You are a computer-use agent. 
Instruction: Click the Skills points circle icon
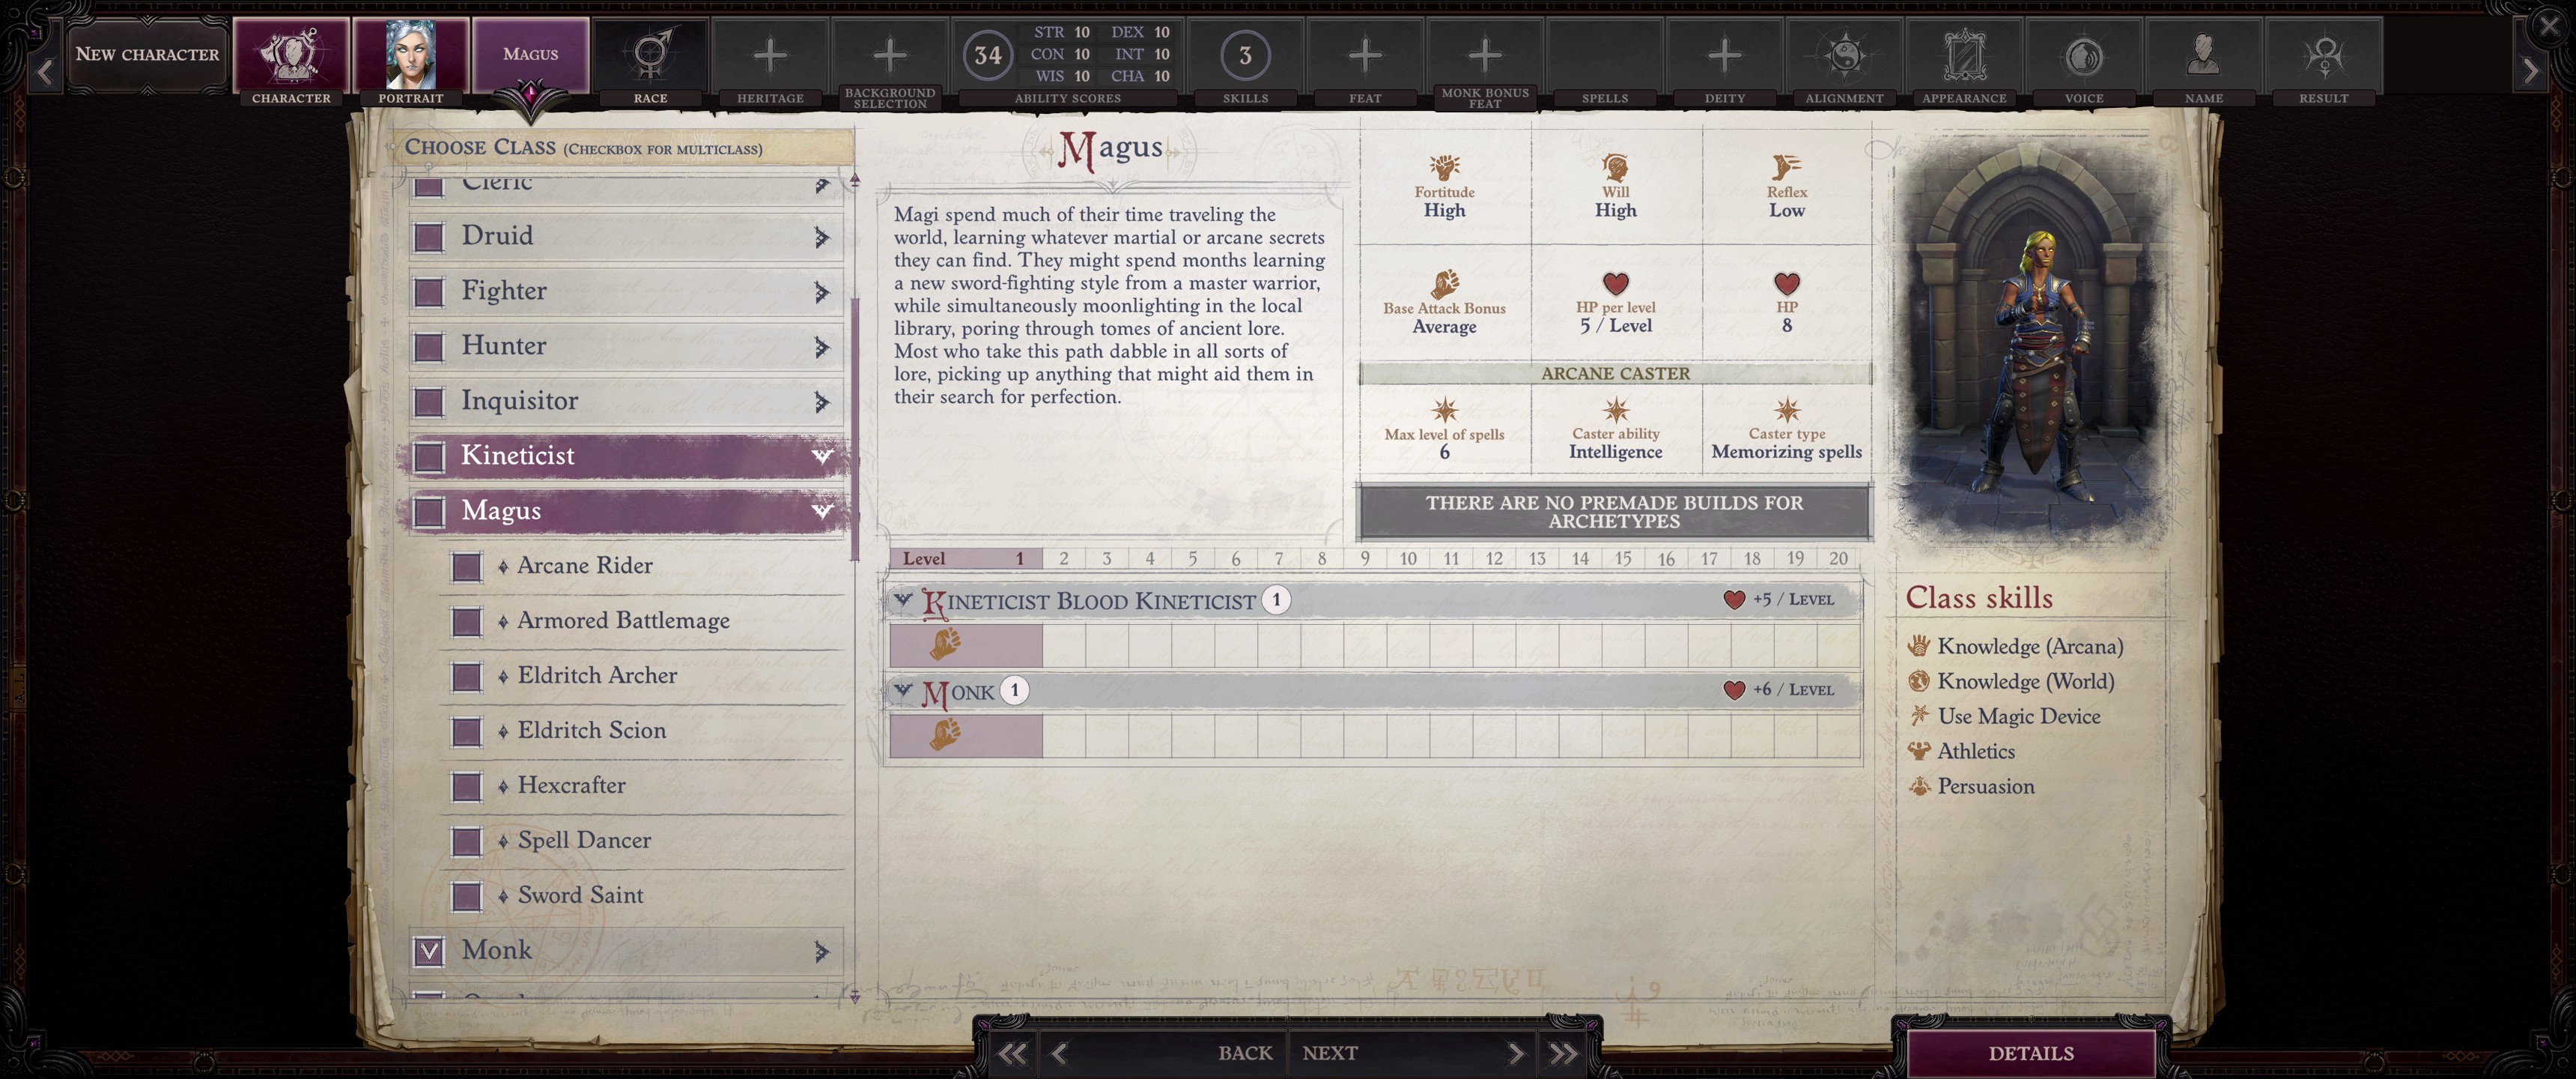(x=1245, y=54)
